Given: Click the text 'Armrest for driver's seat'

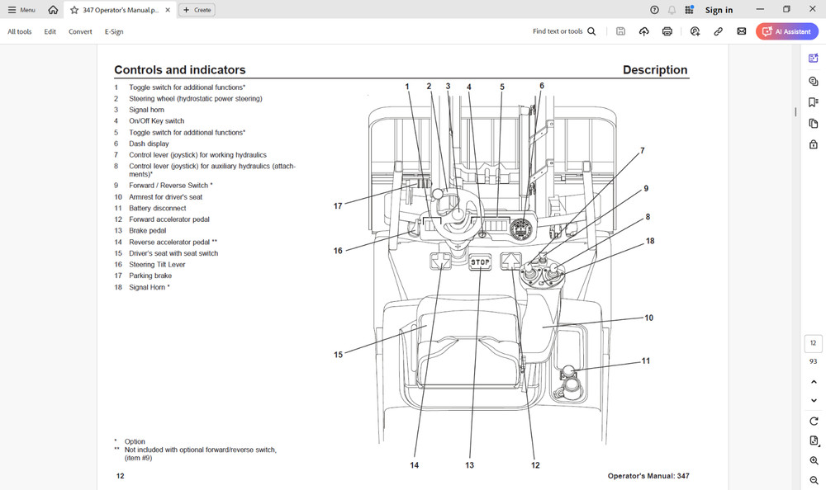Looking at the screenshot, I should (165, 197).
